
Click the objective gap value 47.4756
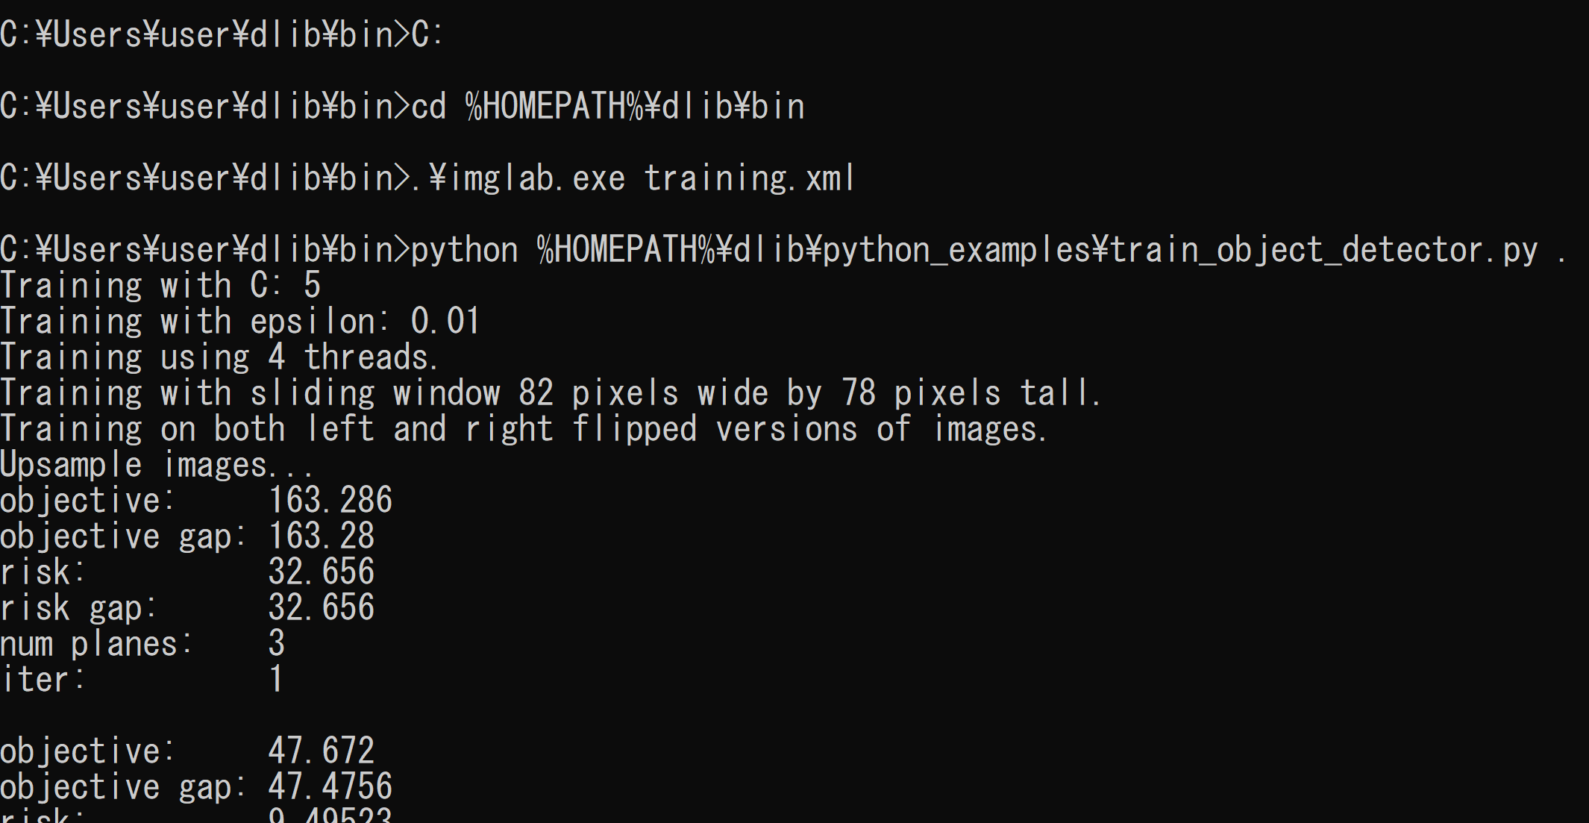330,786
